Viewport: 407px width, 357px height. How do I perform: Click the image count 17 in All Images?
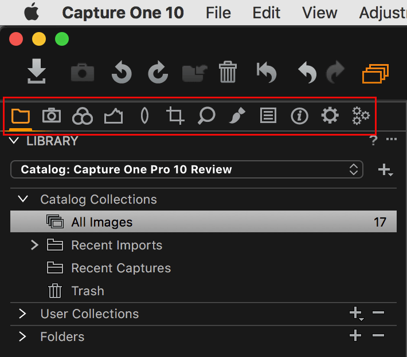tap(379, 222)
